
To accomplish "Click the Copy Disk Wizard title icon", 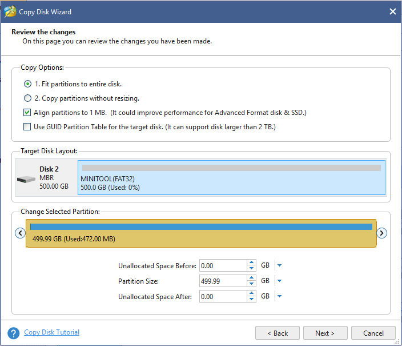I will (x=10, y=11).
